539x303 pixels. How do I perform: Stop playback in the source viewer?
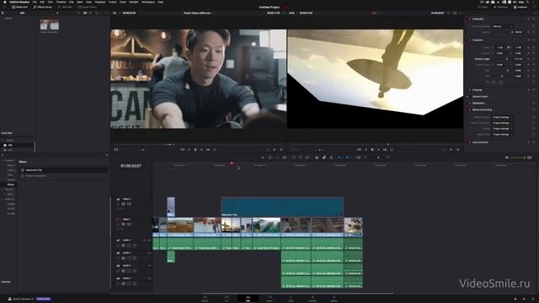coord(195,150)
